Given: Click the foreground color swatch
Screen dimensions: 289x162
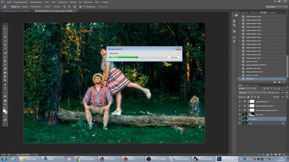Looking at the screenshot, I should point(4,110).
